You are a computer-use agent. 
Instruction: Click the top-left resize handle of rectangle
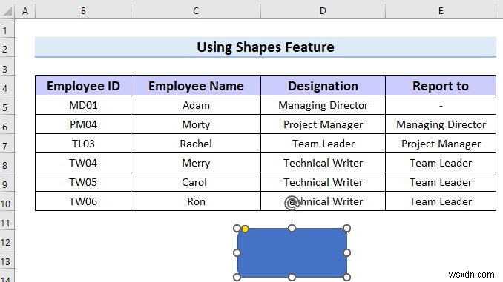237,228
